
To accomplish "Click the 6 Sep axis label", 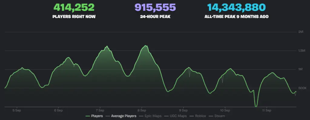I will (x=58, y=110).
